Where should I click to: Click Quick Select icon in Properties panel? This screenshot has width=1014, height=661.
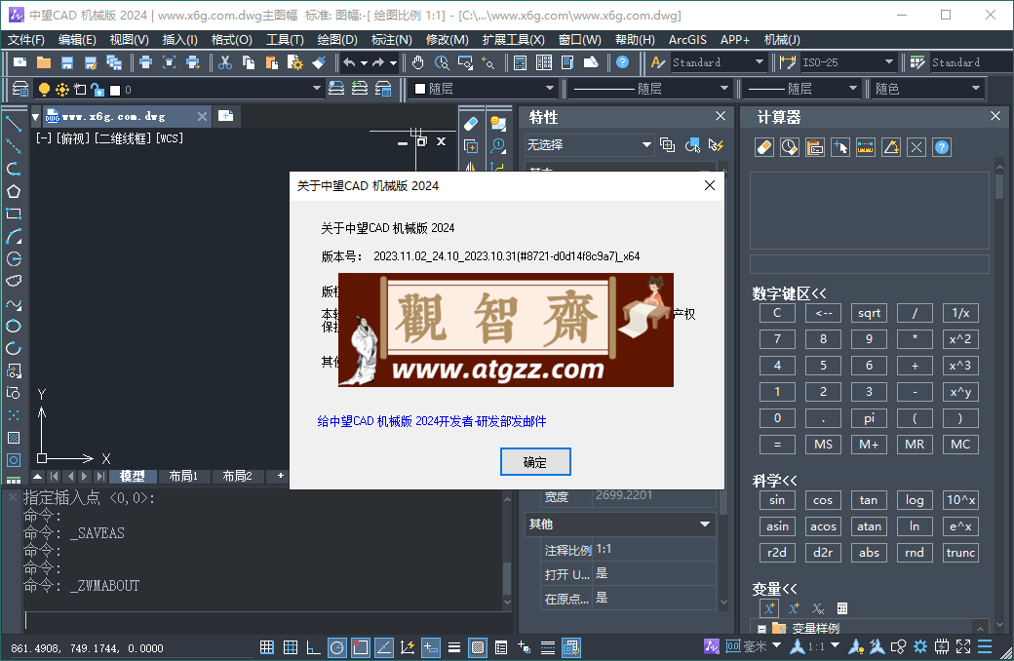click(x=716, y=145)
